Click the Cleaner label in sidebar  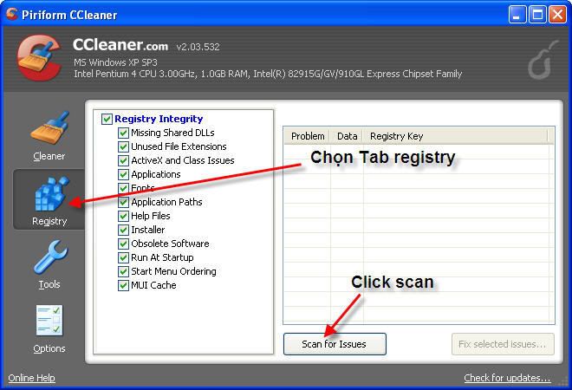coord(49,156)
